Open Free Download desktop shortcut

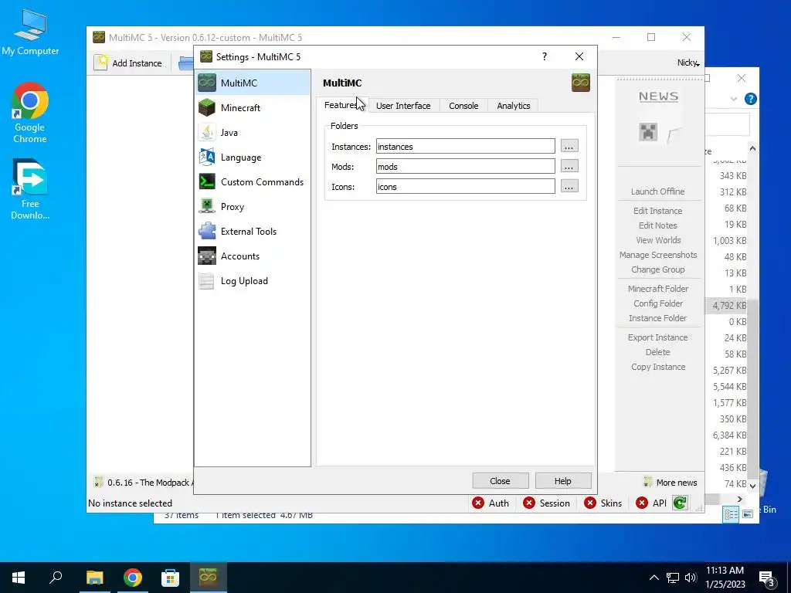point(30,189)
